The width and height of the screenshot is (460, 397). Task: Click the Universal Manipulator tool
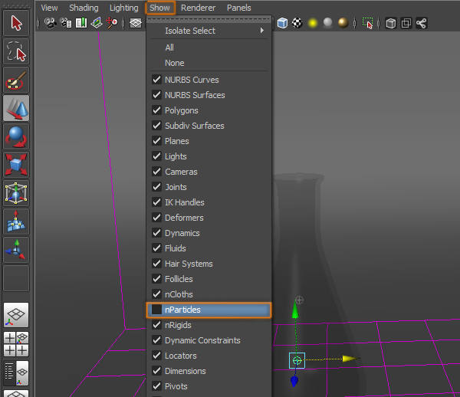pos(16,194)
